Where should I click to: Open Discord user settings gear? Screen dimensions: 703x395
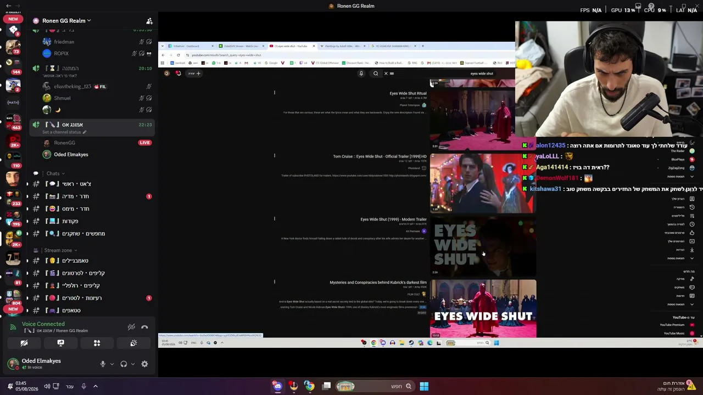point(144,364)
